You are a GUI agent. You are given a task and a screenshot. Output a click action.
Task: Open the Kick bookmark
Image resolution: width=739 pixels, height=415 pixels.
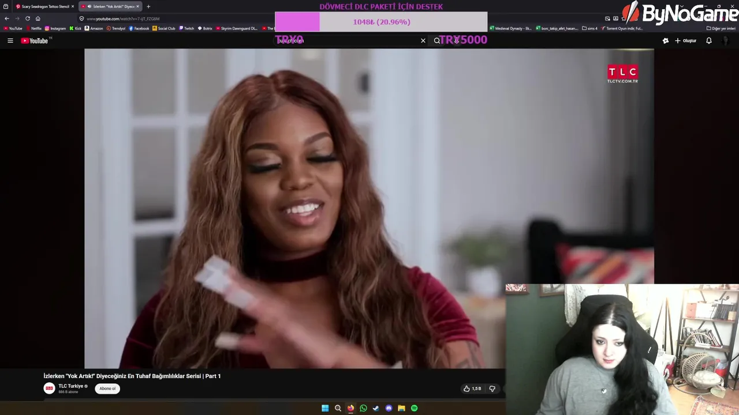point(76,28)
